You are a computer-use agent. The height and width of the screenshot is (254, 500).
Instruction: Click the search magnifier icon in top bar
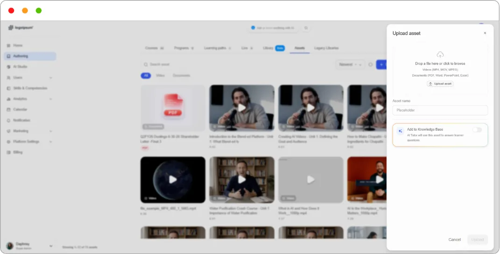(x=306, y=28)
